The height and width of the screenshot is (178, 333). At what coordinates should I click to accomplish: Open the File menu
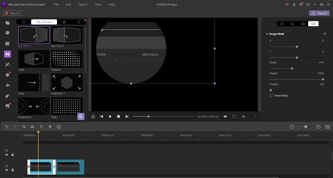click(x=56, y=5)
